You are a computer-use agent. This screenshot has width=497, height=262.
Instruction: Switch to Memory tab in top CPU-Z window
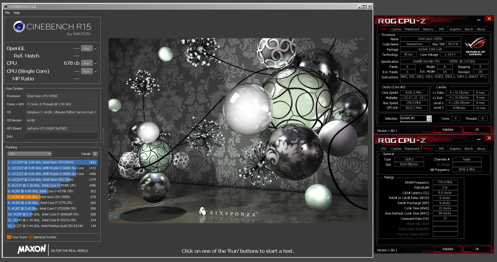point(428,29)
